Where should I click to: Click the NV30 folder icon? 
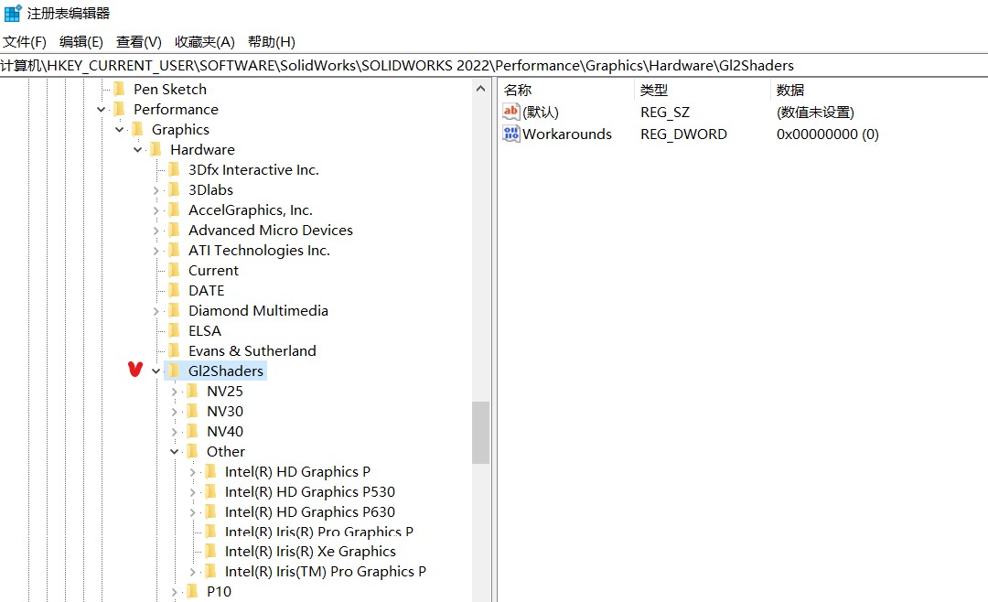coord(192,411)
